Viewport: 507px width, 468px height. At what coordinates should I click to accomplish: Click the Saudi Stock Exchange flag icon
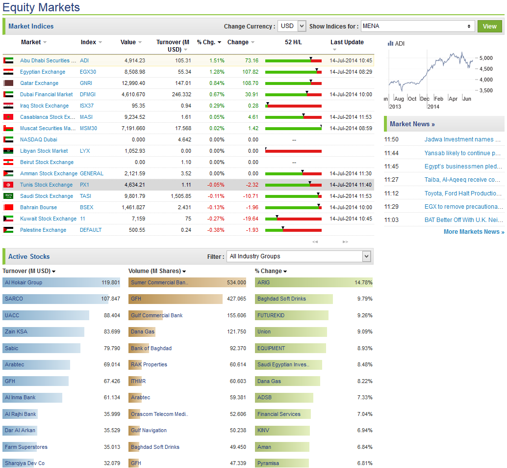(x=8, y=196)
